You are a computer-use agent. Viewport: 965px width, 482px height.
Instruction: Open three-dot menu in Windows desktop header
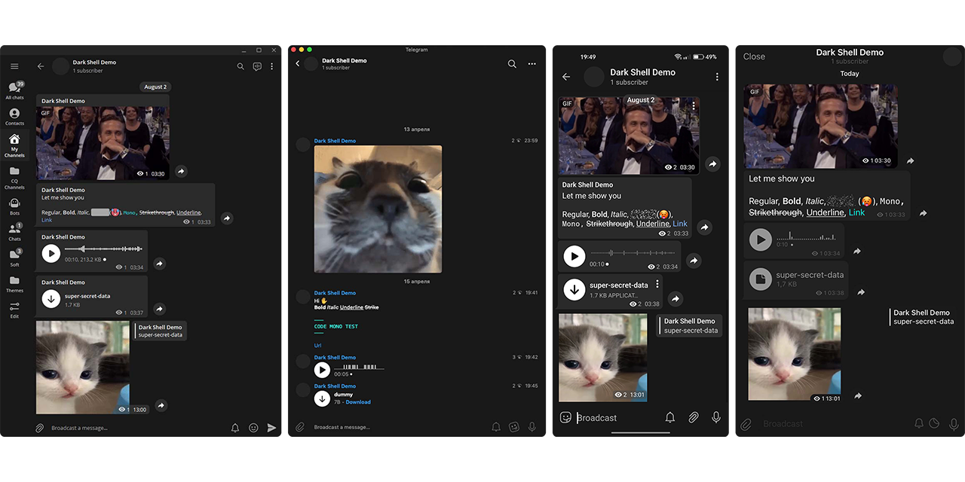coord(271,66)
